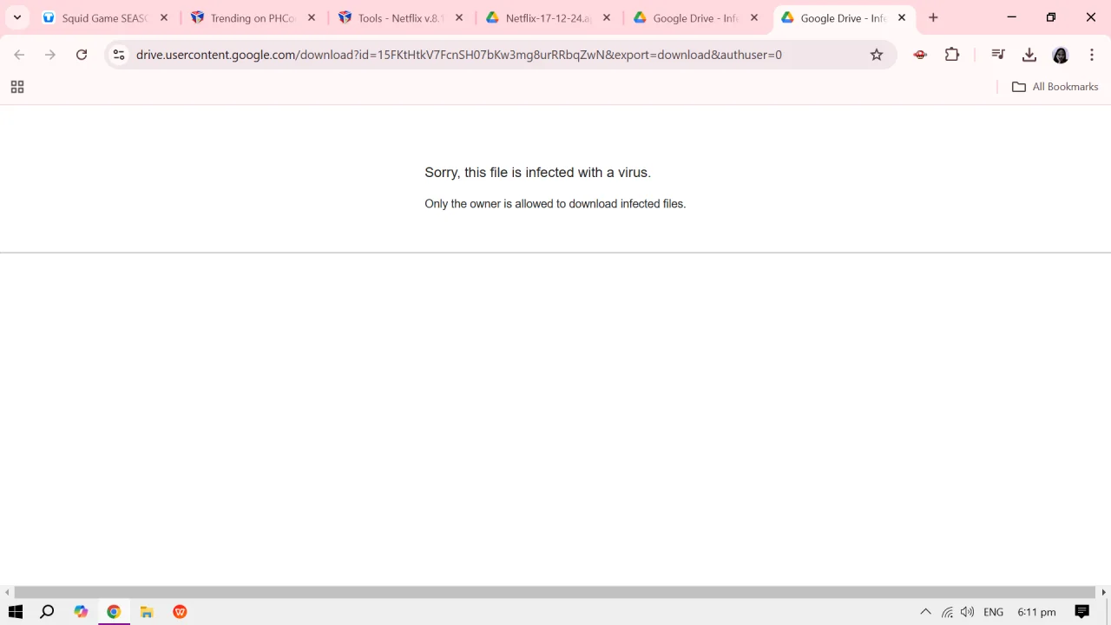Open clock showing 6:11 pm
Screen dimensions: 1111x625
(1036, 612)
